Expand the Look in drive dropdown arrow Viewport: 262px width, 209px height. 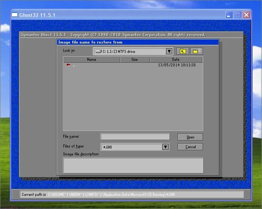[169, 51]
